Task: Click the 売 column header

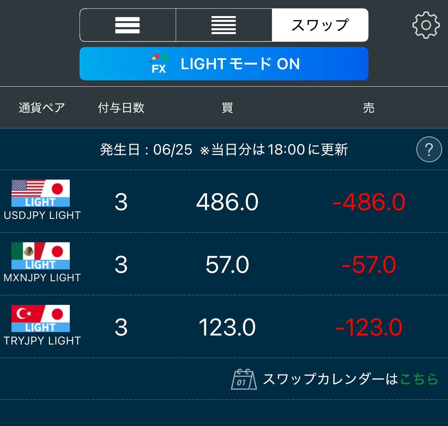Action: [x=368, y=108]
